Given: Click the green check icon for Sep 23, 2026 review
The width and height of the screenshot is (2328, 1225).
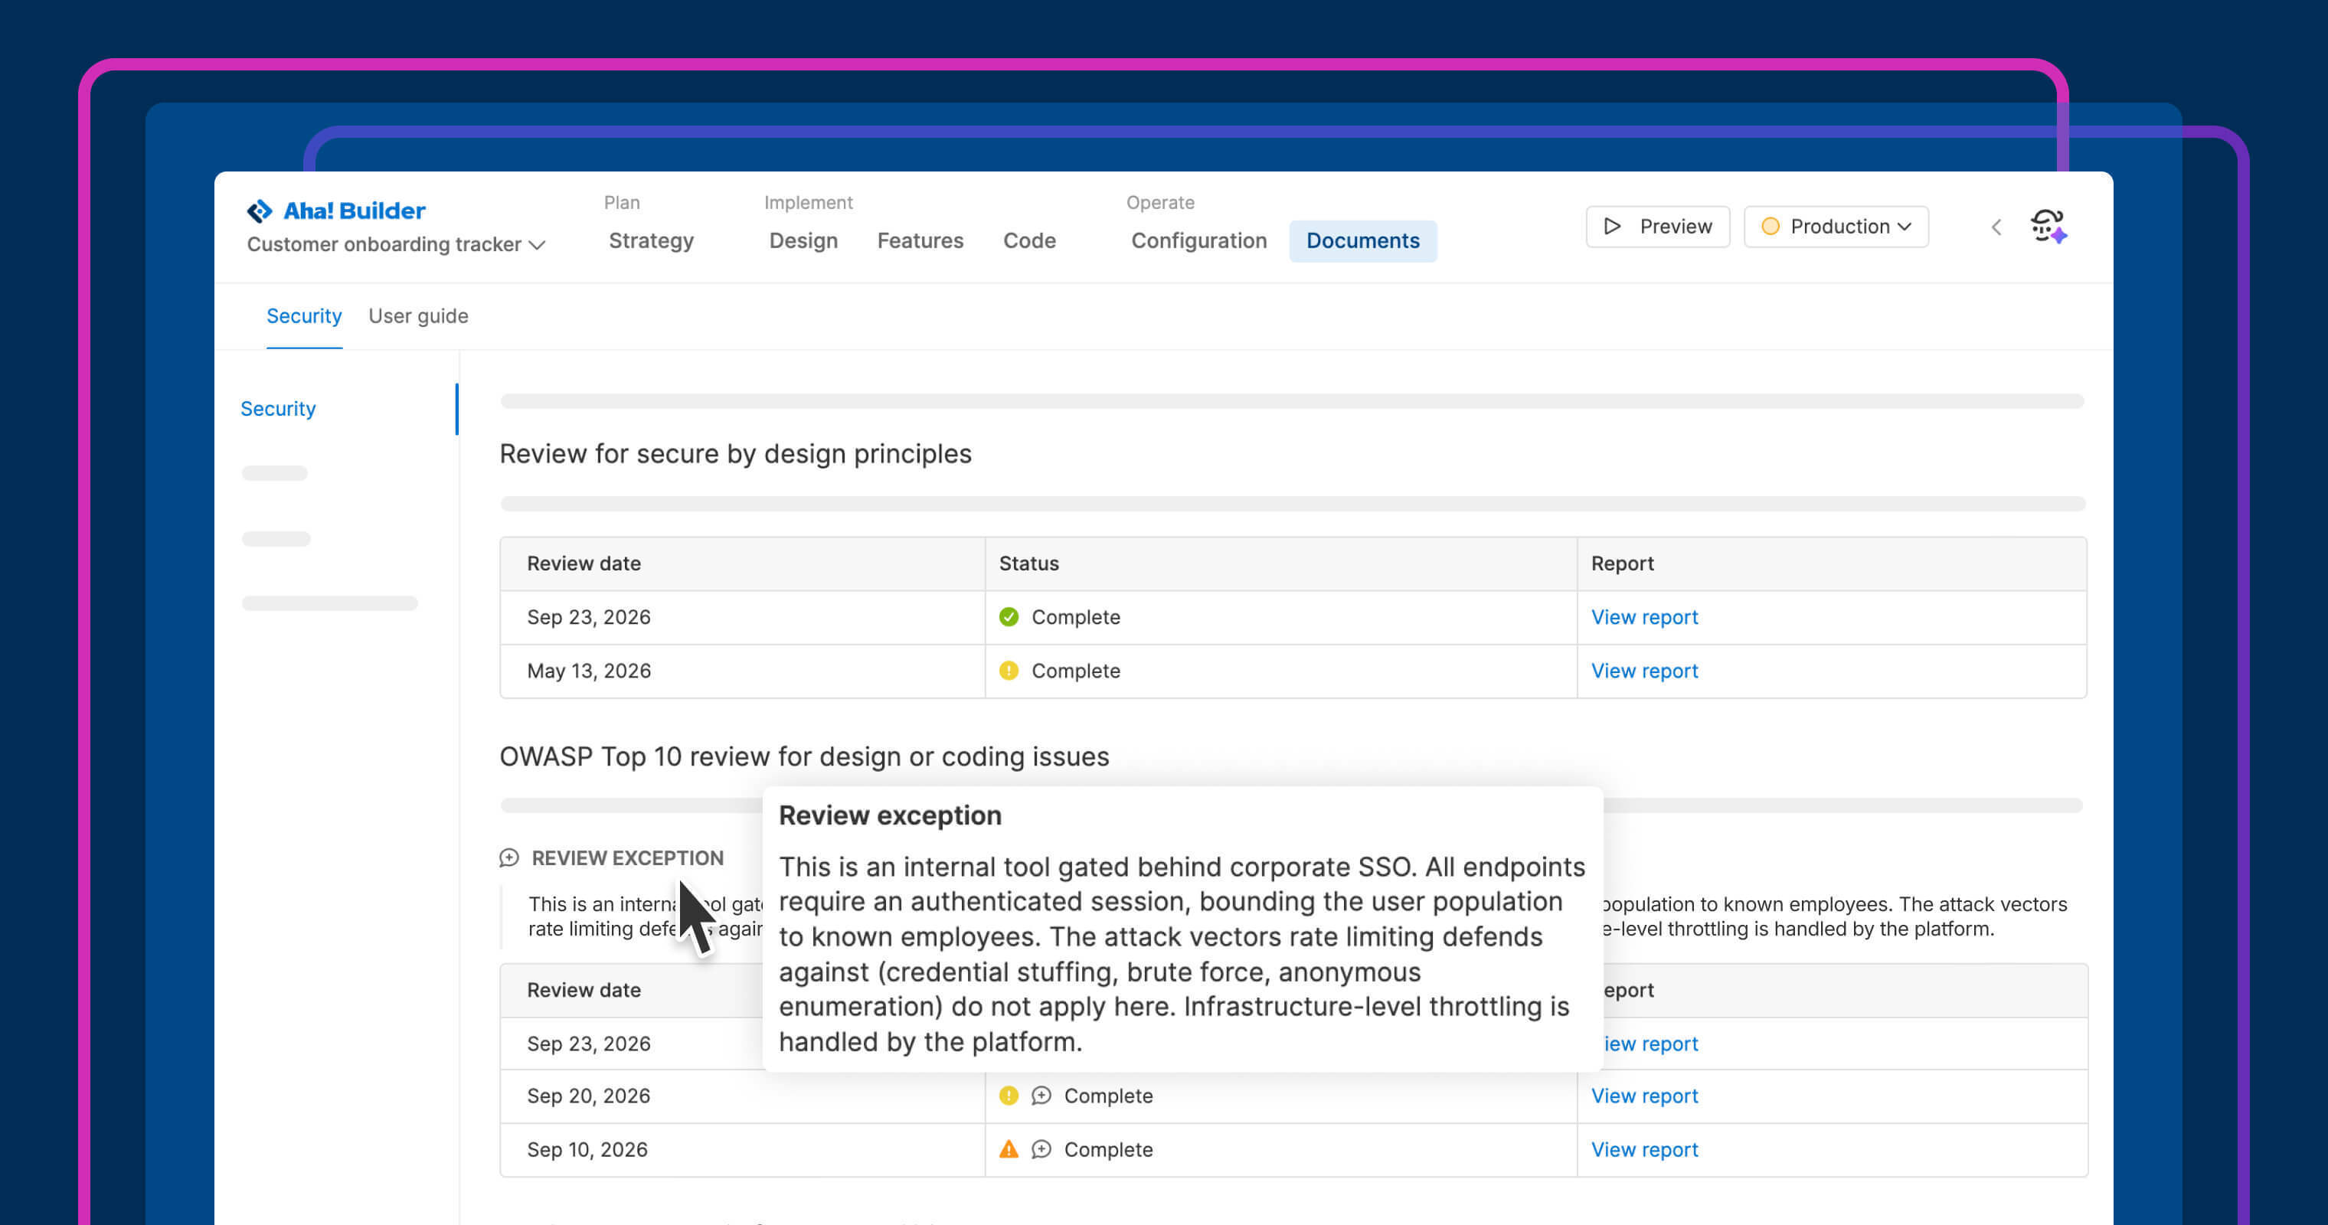Looking at the screenshot, I should pos(1009,617).
